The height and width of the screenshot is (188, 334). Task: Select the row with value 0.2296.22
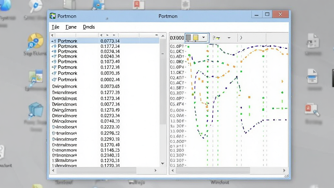[x=105, y=133]
